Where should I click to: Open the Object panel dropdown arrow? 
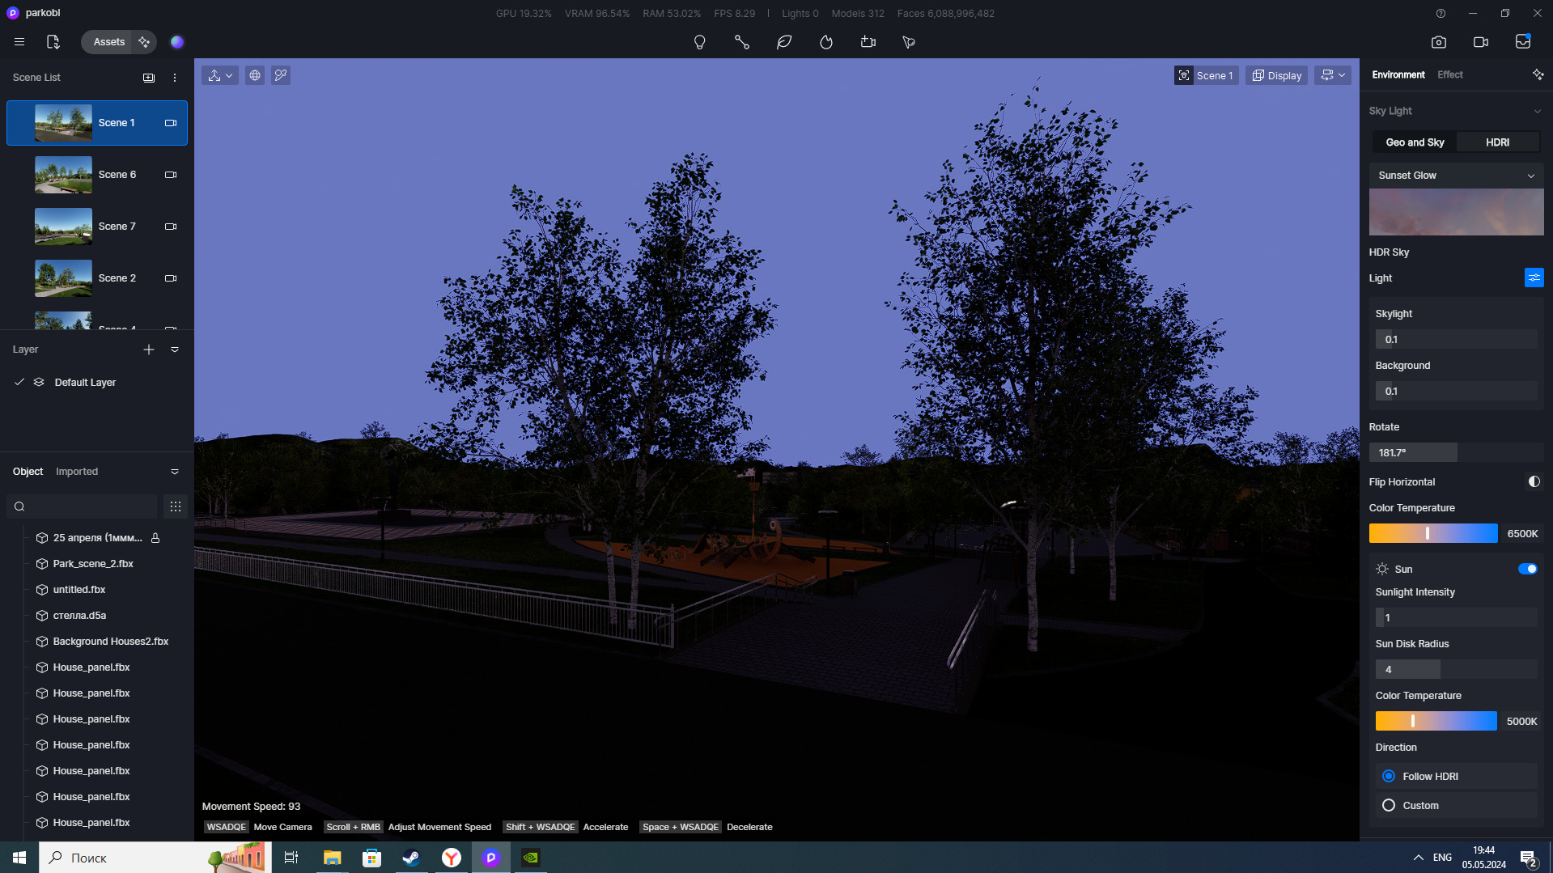click(x=175, y=472)
